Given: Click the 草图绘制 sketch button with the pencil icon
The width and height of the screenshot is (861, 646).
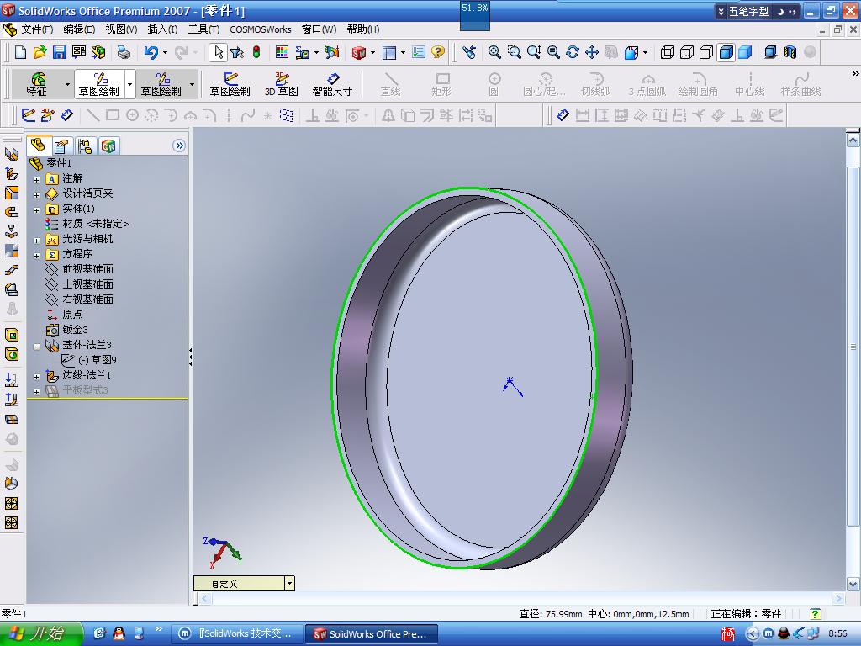Looking at the screenshot, I should (x=230, y=84).
